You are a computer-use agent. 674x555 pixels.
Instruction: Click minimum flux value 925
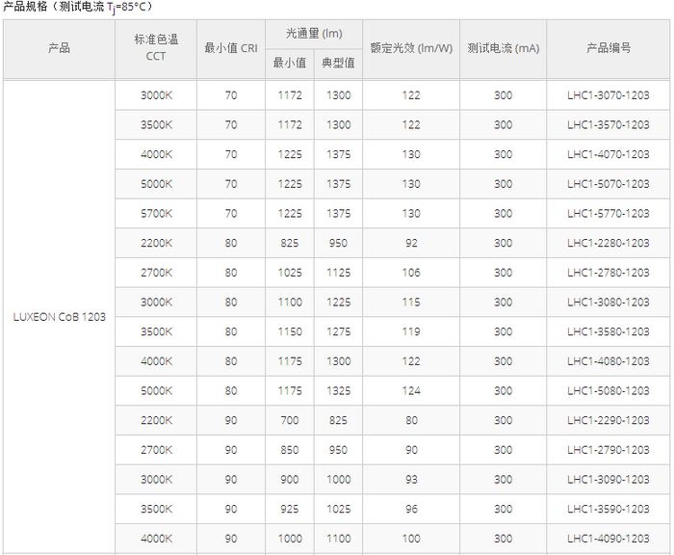290,509
